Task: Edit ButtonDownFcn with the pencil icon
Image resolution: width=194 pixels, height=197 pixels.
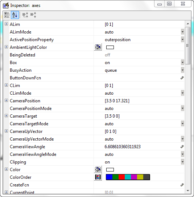Action: pyautogui.click(x=182, y=78)
